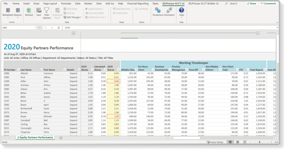Open the Financial Reporting ribbon tab
This screenshot has width=299, height=168.
[x=138, y=3]
